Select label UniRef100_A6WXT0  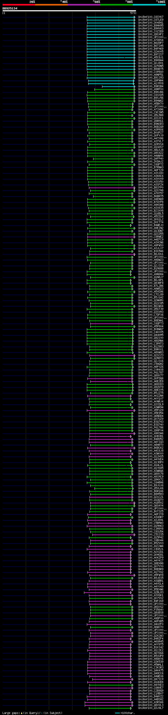click(x=151, y=627)
